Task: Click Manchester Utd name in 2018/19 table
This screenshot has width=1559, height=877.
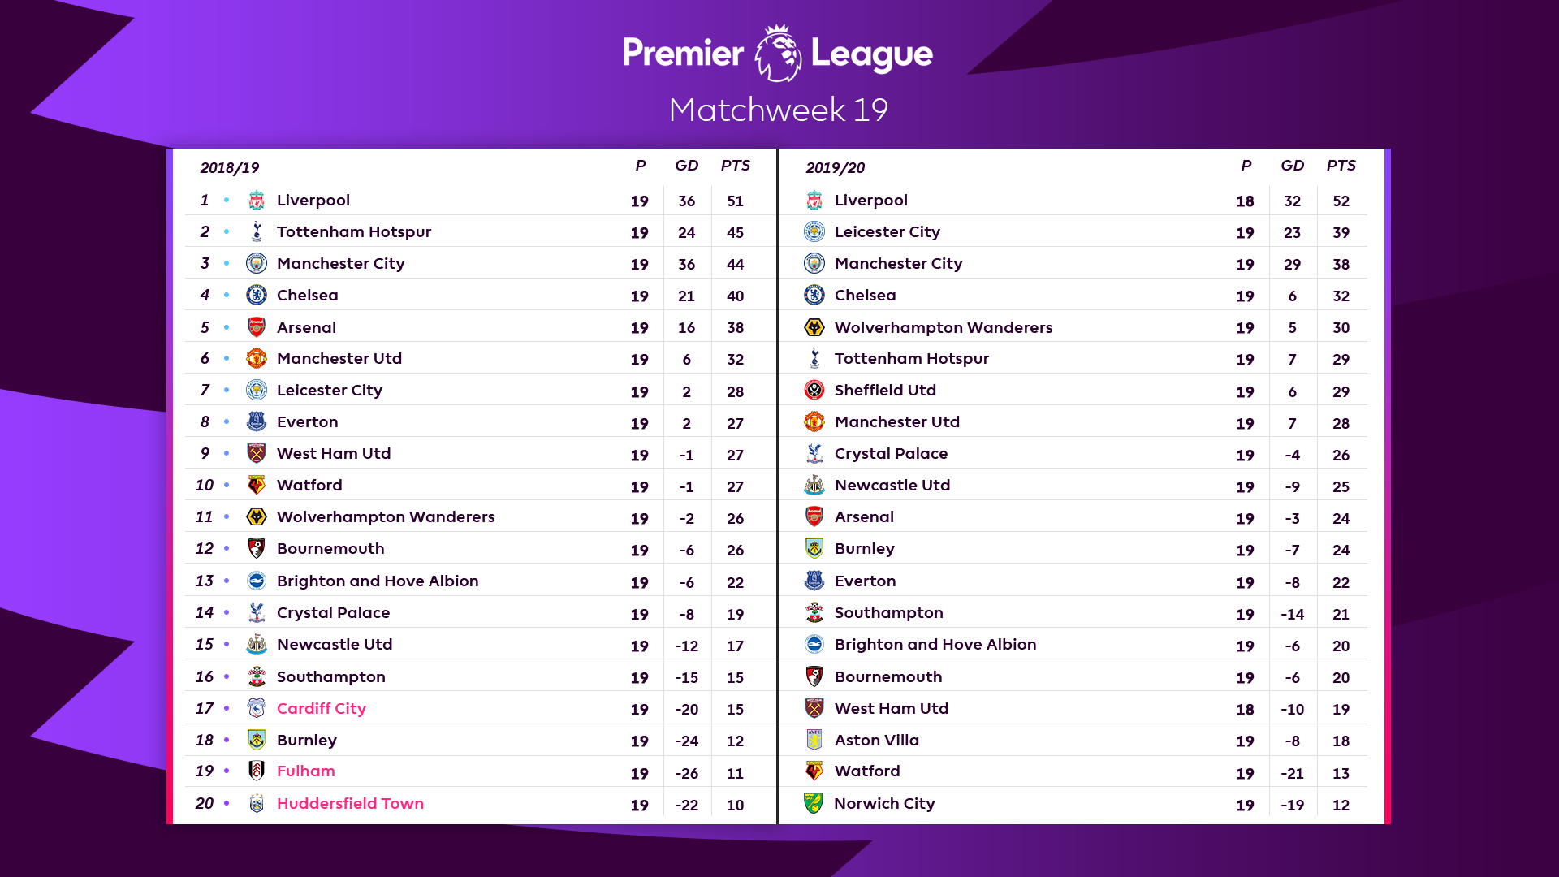Action: [x=339, y=359]
